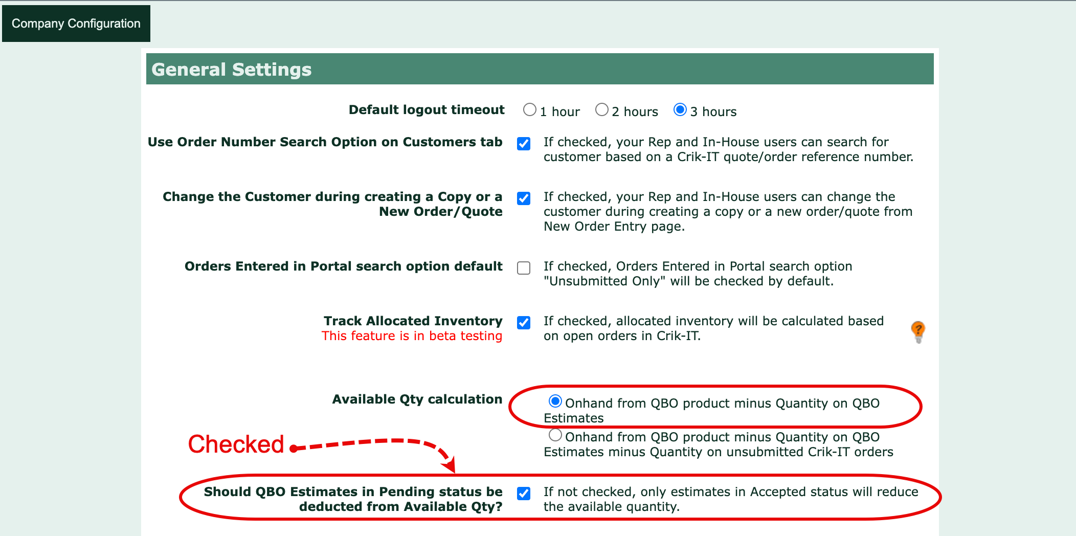The height and width of the screenshot is (536, 1076).
Task: Click the 3 hours option label text
Action: click(713, 112)
